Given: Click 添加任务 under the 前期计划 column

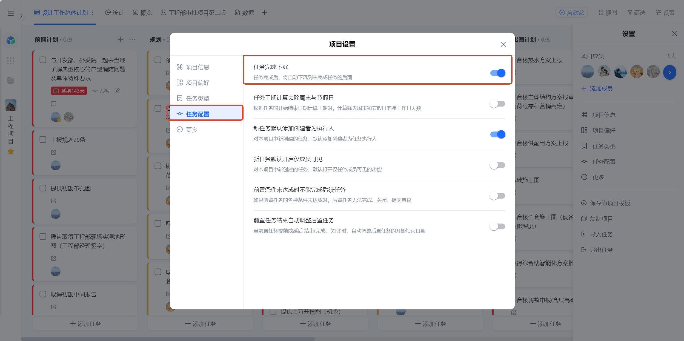Looking at the screenshot, I should pyautogui.click(x=85, y=324).
